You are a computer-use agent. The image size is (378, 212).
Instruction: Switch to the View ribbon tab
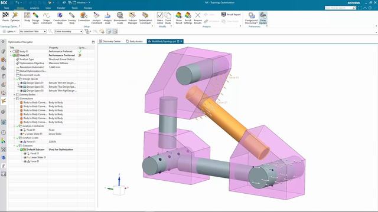(x=48, y=8)
